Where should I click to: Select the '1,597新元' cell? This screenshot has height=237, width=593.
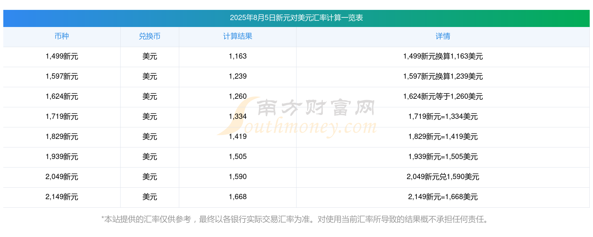click(x=62, y=77)
